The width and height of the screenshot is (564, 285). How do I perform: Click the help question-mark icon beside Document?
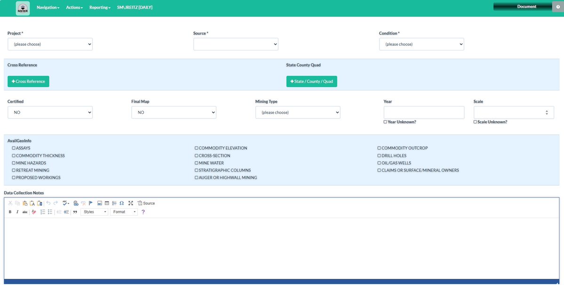click(x=558, y=7)
